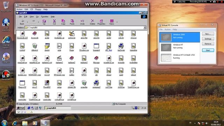Open the Action menu of Virtual PC window
Viewport: 224px width, 126px height.
coord(20,9)
